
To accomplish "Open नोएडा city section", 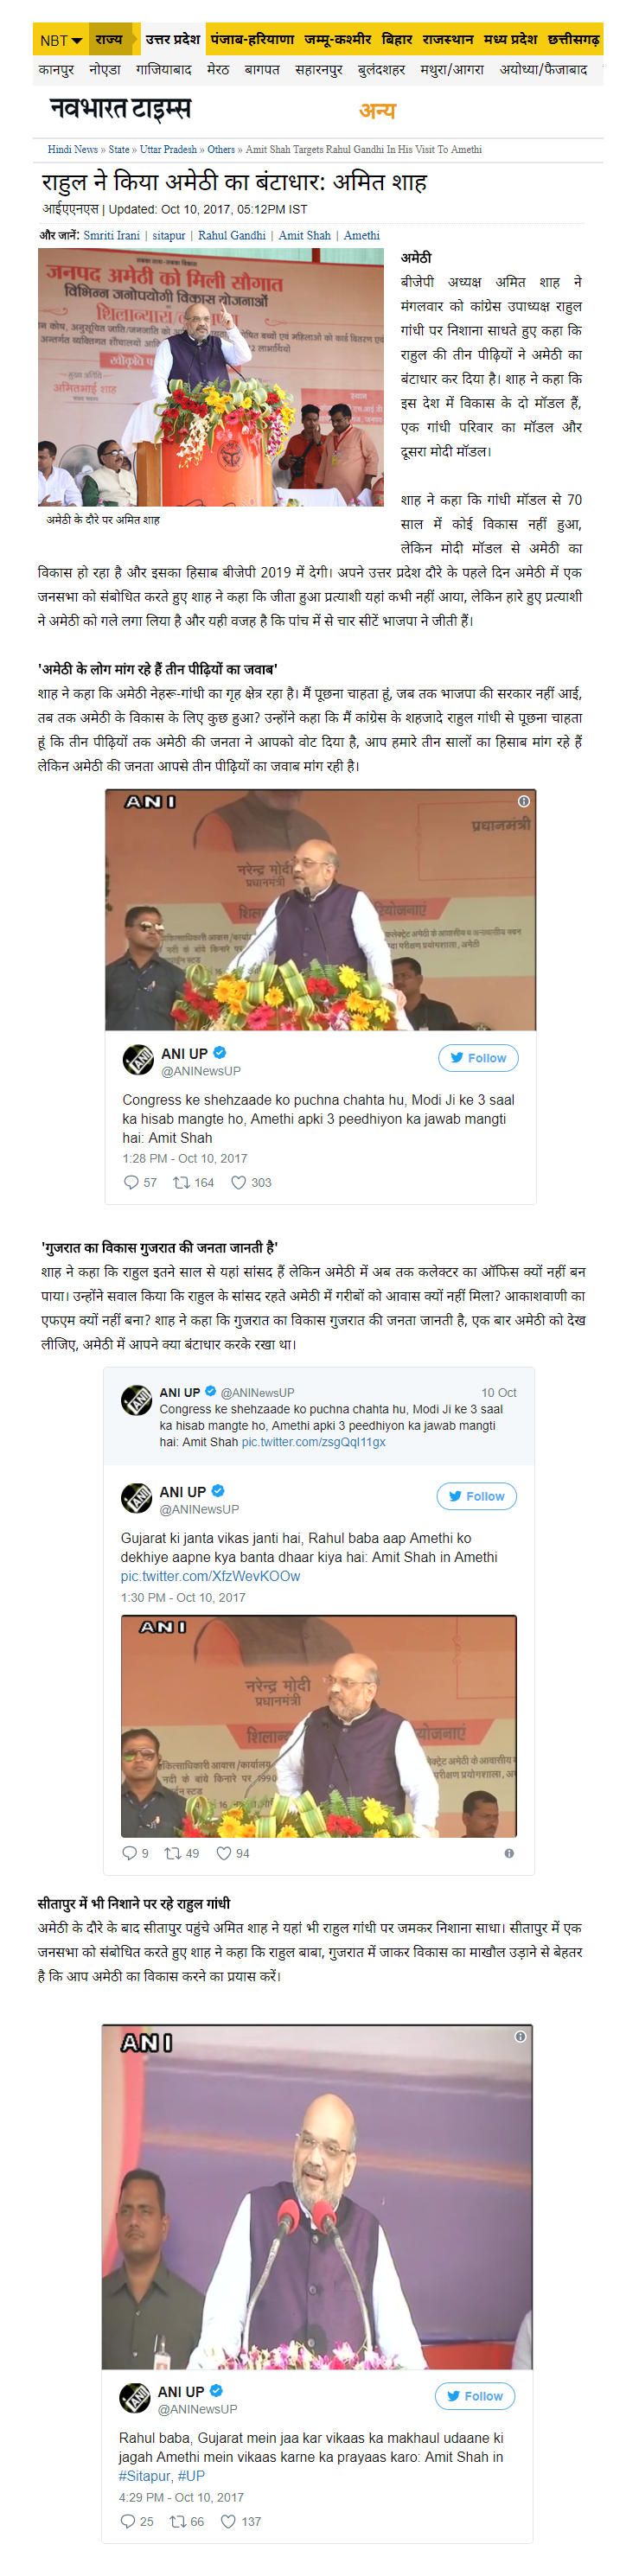I will click(x=105, y=70).
